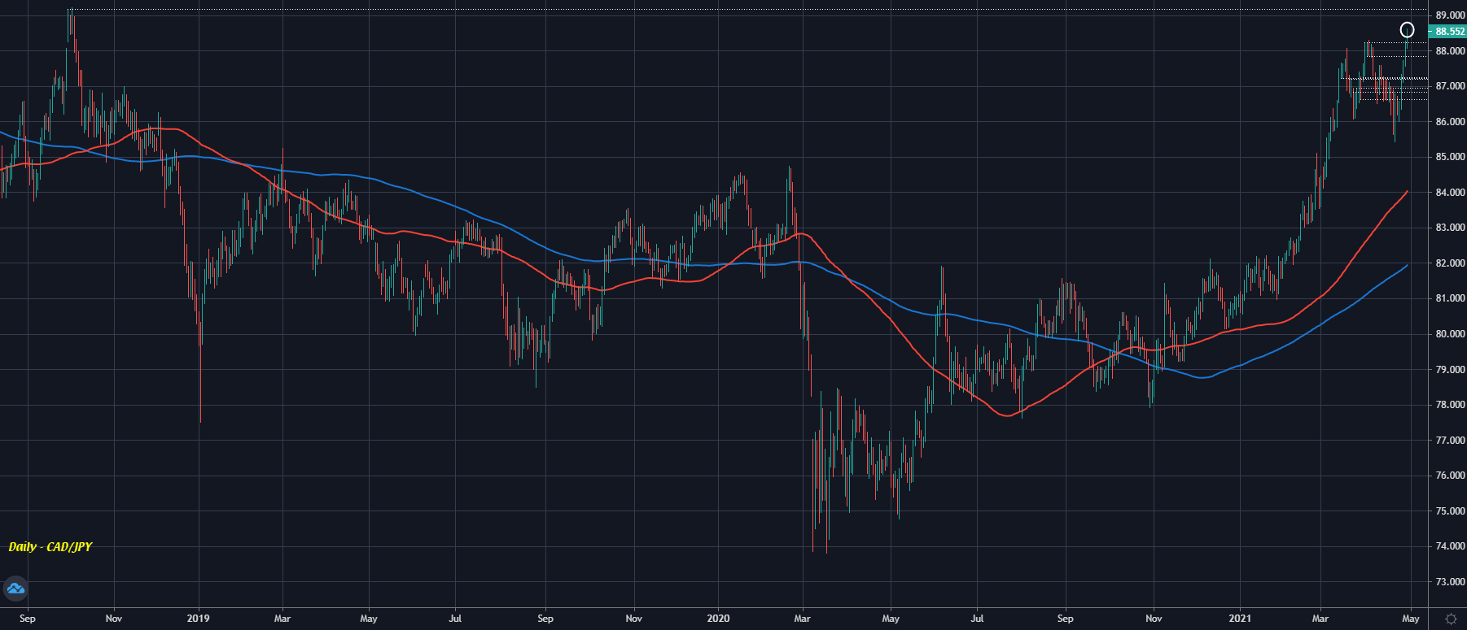The width and height of the screenshot is (1467, 630).
Task: Click the 73.000 price axis label
Action: pos(1450,582)
